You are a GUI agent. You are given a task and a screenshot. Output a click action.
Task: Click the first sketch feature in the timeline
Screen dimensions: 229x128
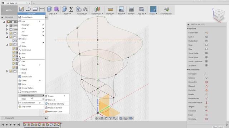[x=25, y=125]
